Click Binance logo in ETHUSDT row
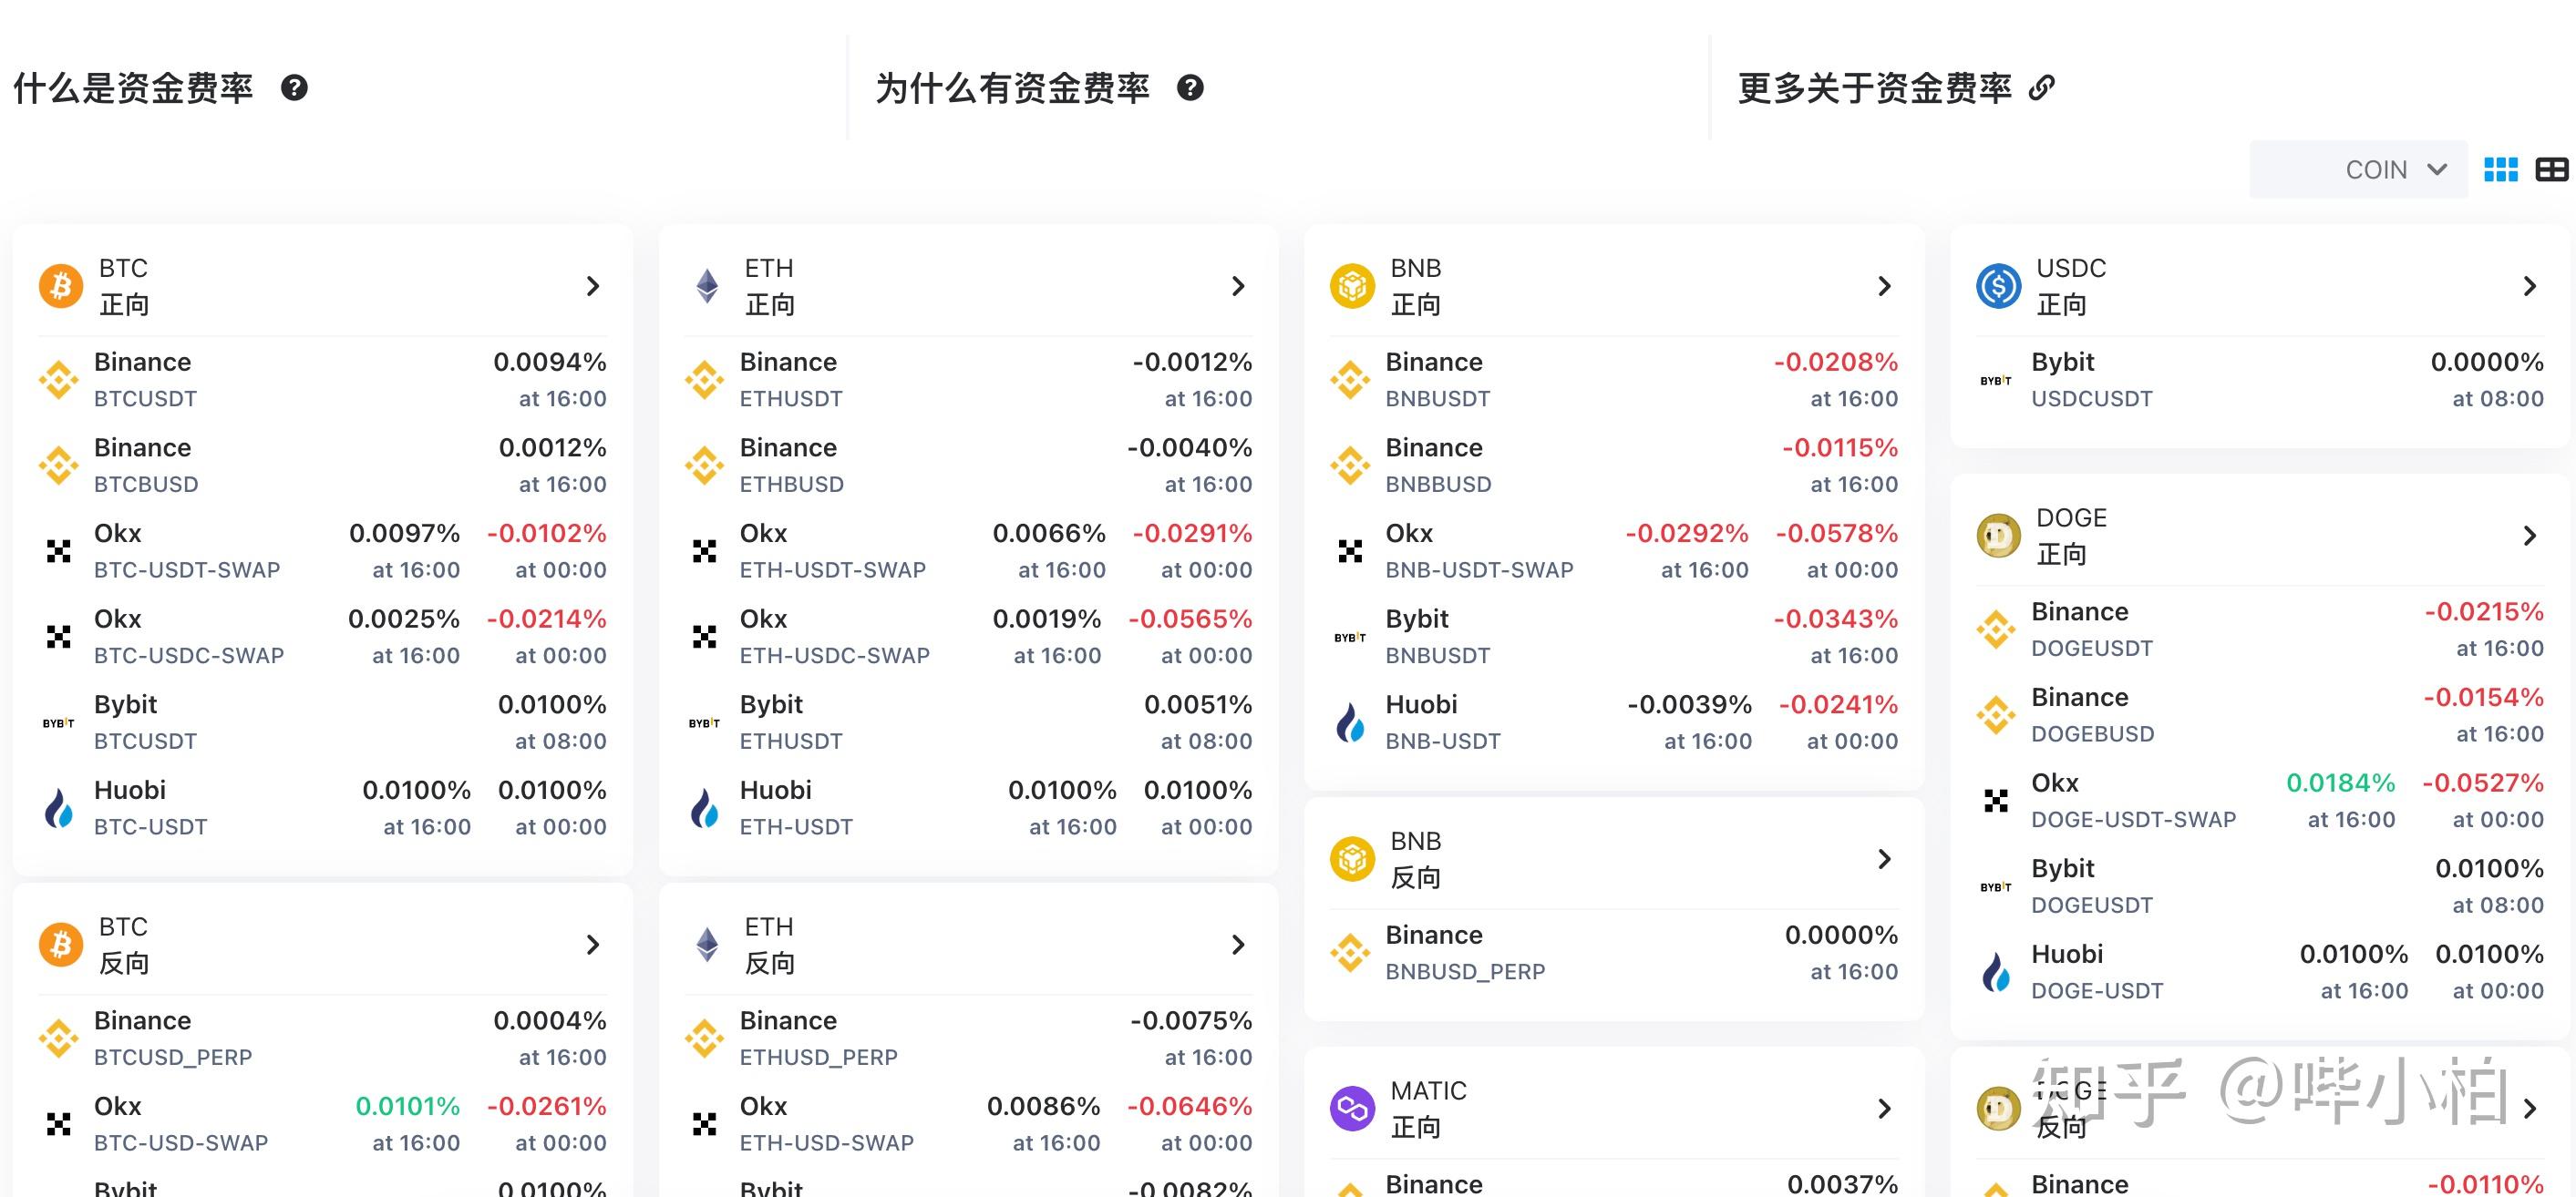This screenshot has height=1197, width=2576. click(704, 380)
